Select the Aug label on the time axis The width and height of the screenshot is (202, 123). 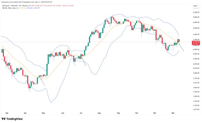click(98, 113)
